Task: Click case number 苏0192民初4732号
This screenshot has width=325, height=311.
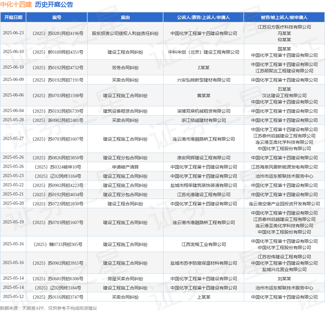Action: point(58,68)
